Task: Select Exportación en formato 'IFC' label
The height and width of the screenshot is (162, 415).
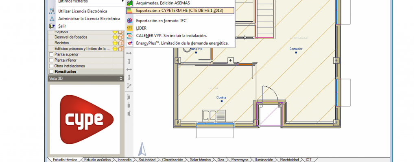Action: 162,21
